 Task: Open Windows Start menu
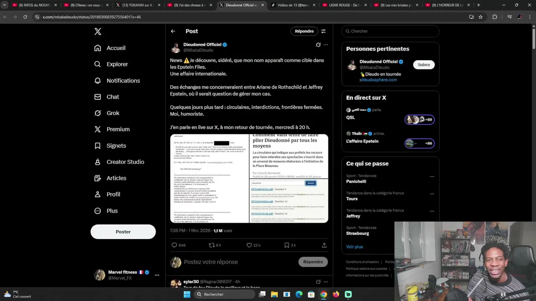coord(187,294)
